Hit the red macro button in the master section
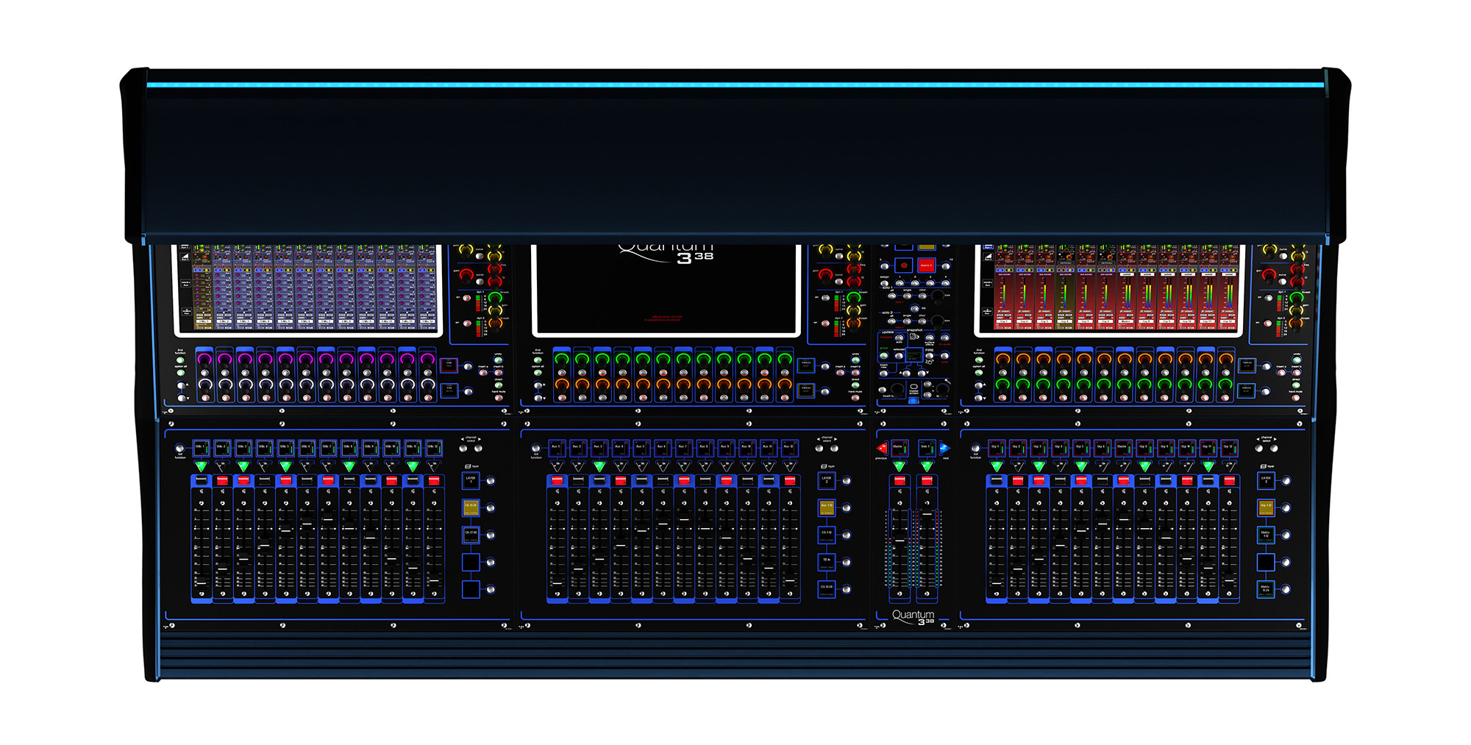Screen dimensions: 1471x745 pos(927,265)
